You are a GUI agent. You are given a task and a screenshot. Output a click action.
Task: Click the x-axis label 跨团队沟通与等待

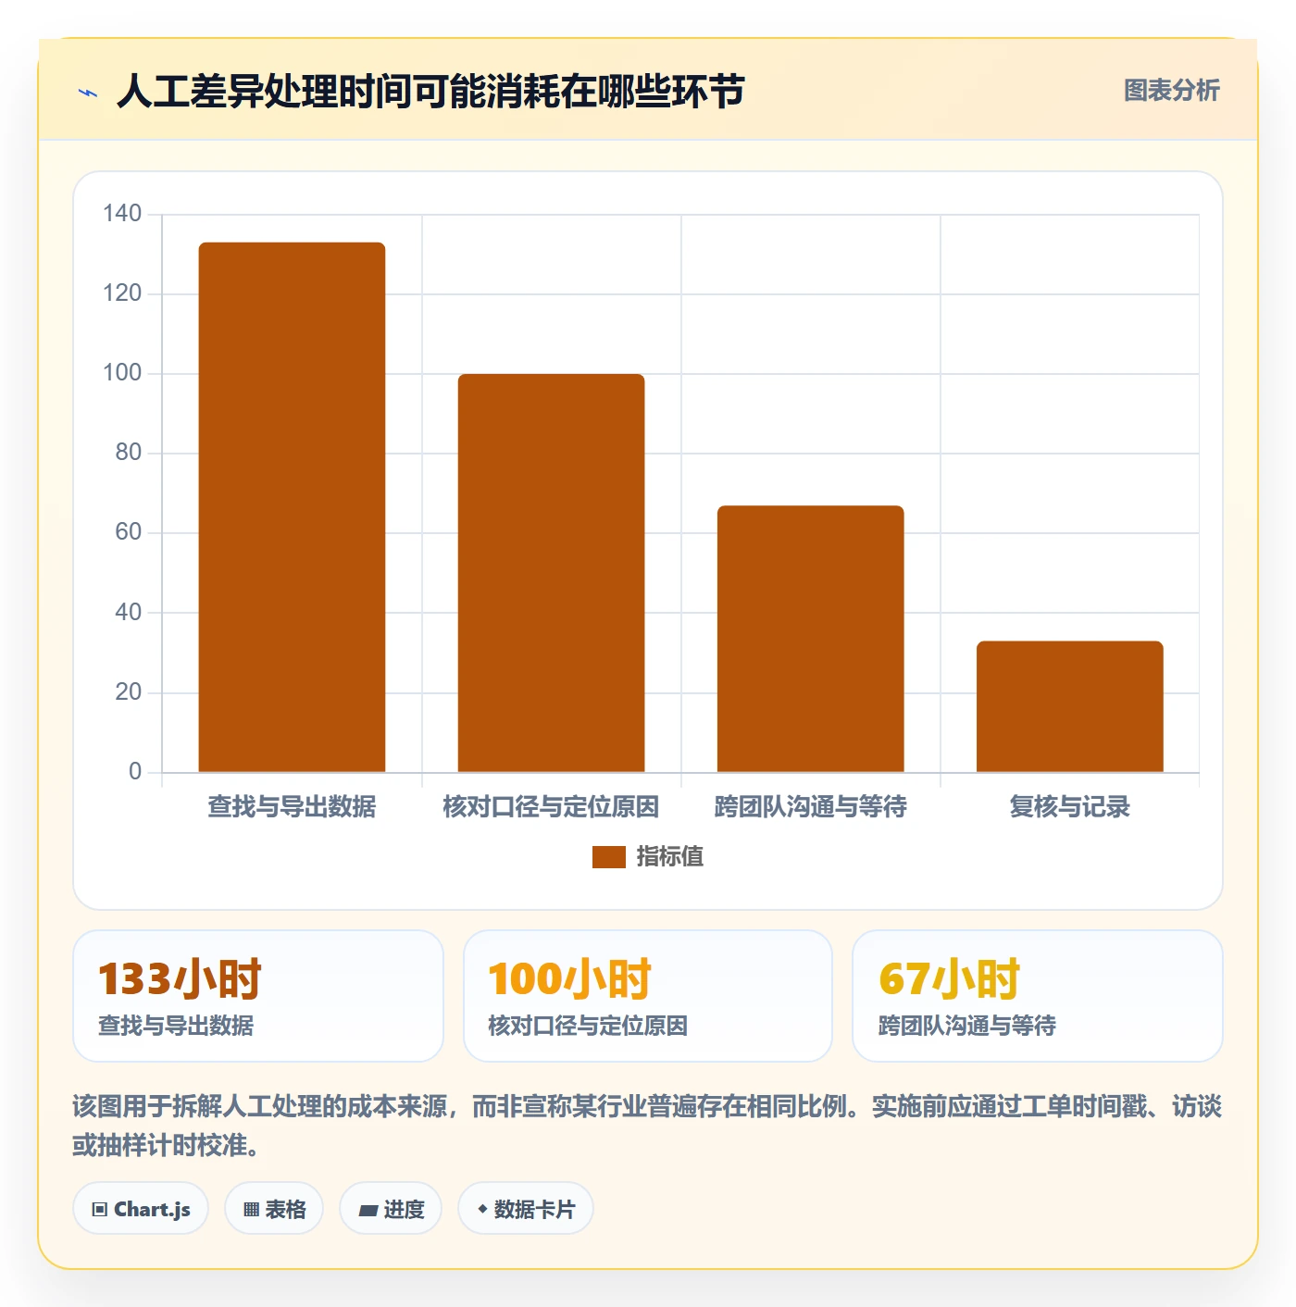coord(810,807)
